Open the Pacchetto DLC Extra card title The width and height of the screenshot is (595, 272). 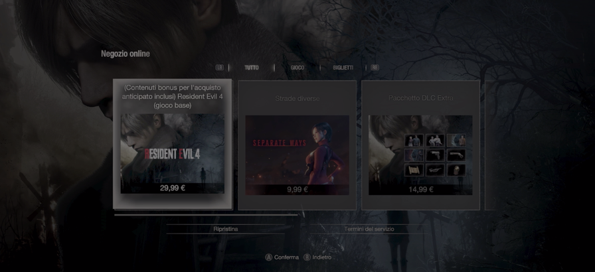point(420,98)
